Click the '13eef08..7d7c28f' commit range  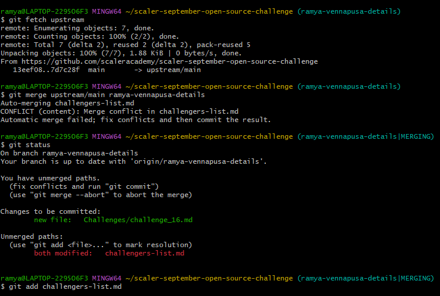(47, 70)
